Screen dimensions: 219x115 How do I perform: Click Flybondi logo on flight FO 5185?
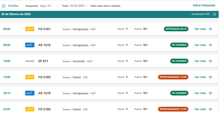tap(30, 109)
